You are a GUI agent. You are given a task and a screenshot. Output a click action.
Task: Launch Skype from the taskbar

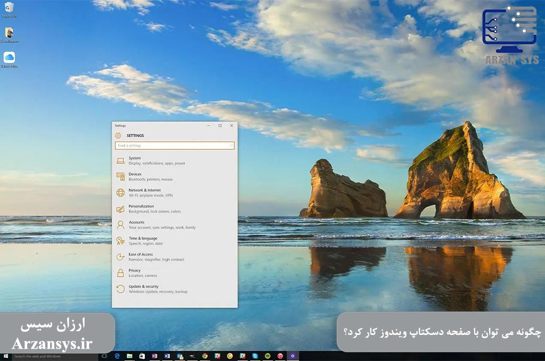click(x=255, y=356)
